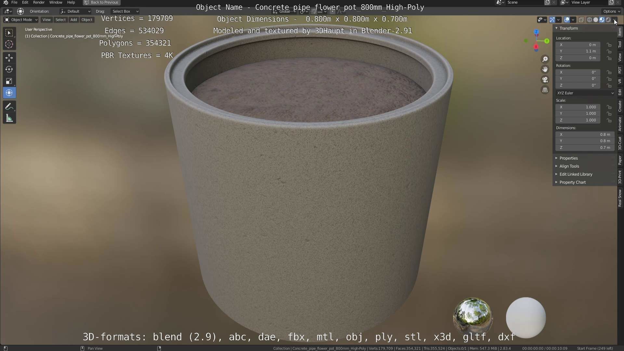Switch to Solid shading
Screen dimensions: 624x351
[x=596, y=20]
